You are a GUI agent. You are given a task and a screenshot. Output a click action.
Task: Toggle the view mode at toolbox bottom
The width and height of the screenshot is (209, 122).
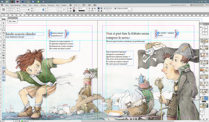(4, 80)
